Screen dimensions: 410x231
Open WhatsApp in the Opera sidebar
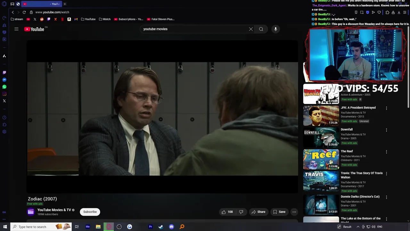pyautogui.click(x=4, y=87)
